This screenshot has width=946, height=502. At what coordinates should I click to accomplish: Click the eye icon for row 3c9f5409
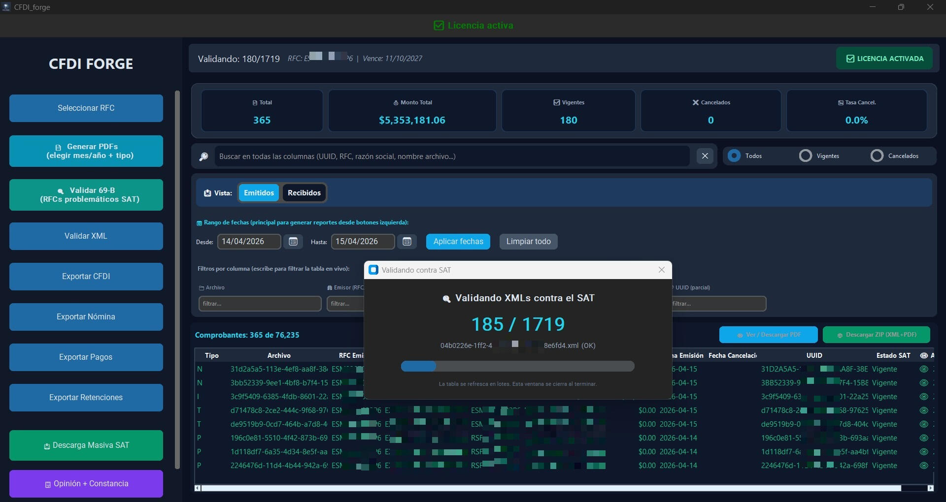pos(924,397)
